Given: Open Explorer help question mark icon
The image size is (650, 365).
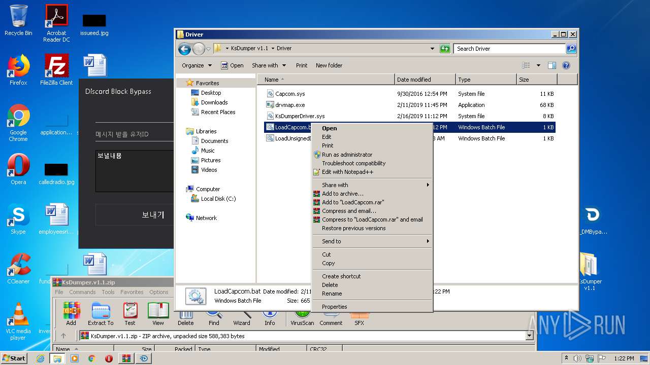Looking at the screenshot, I should (566, 65).
